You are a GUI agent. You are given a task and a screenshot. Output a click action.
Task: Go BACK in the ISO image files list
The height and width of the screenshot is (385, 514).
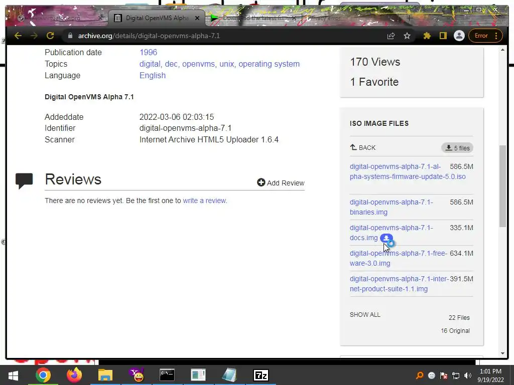[362, 148]
